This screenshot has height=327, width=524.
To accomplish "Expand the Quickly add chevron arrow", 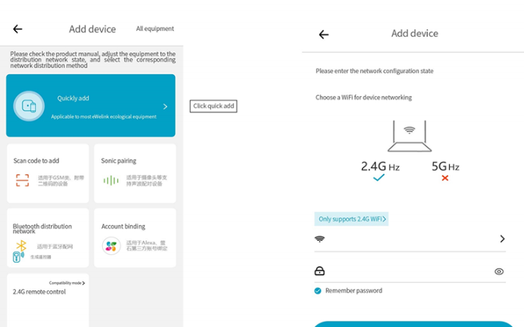I will pyautogui.click(x=165, y=106).
